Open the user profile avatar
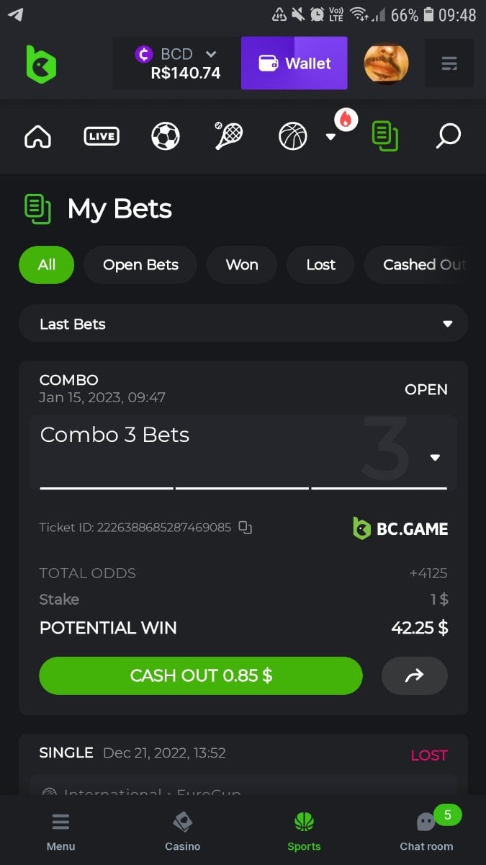The image size is (486, 865). click(386, 63)
